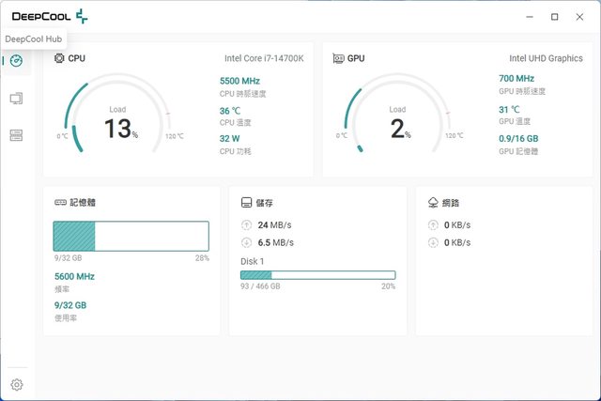The image size is (601, 401).
Task: Click the Disk 1 usage bar
Action: coord(317,275)
